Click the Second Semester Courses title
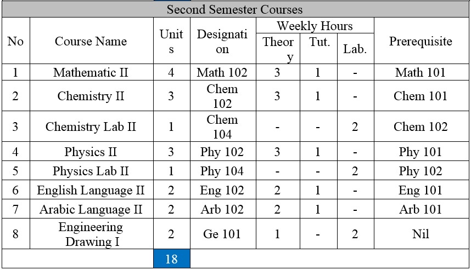 (234, 9)
